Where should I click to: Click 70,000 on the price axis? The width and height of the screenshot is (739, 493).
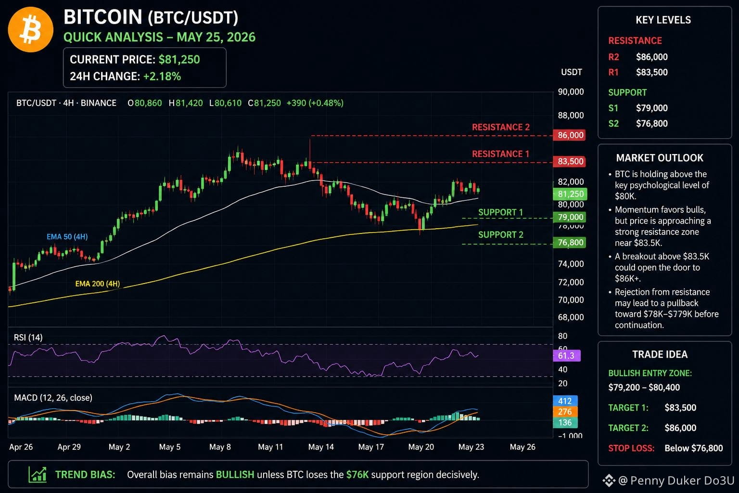tap(571, 300)
